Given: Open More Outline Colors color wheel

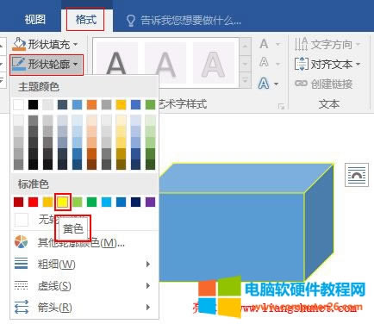Looking at the screenshot, I should pyautogui.click(x=22, y=242).
